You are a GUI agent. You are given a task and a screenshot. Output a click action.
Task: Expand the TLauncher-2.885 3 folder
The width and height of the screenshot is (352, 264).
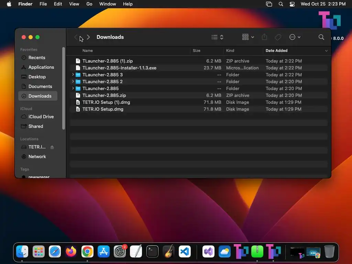tap(73, 74)
